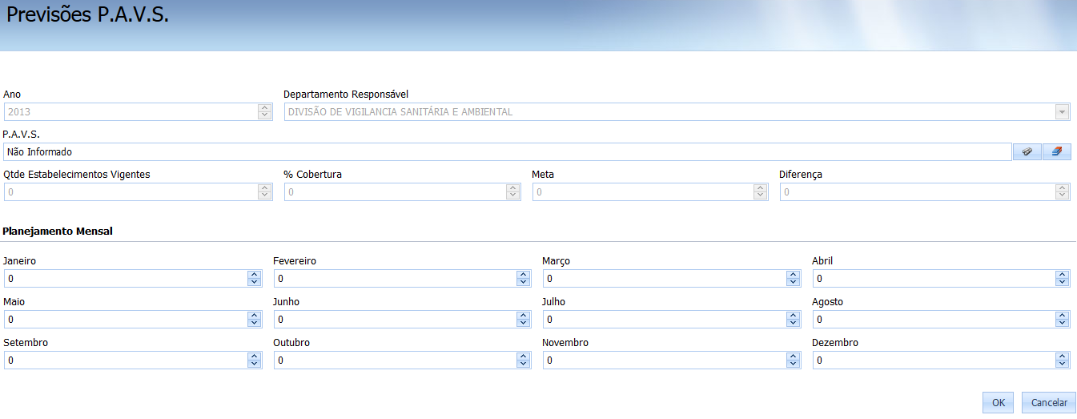Decrease Fevereiro value with the down arrow
1077x419 pixels.
(524, 282)
